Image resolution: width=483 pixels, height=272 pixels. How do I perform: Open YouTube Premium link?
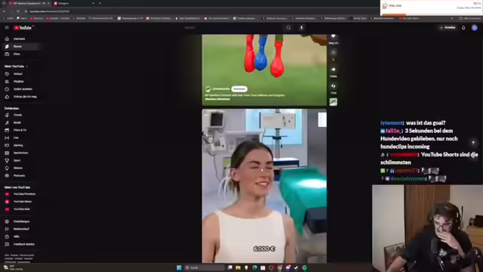coord(20,194)
